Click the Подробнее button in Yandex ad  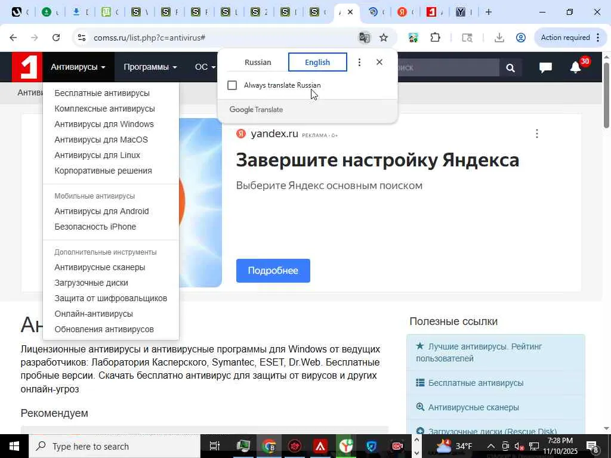[x=273, y=271]
